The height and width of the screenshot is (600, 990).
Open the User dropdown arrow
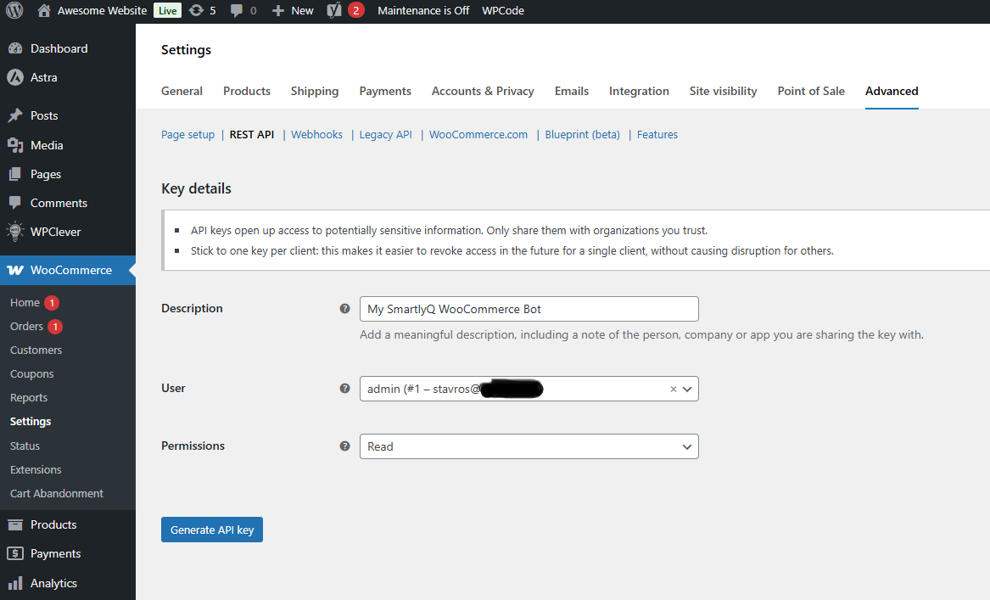687,389
